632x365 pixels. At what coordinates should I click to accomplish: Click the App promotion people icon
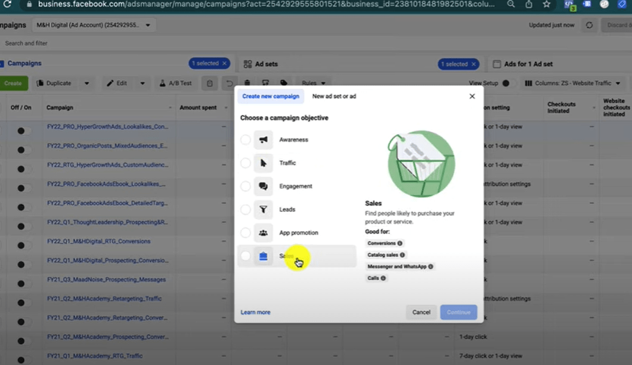pos(263,233)
